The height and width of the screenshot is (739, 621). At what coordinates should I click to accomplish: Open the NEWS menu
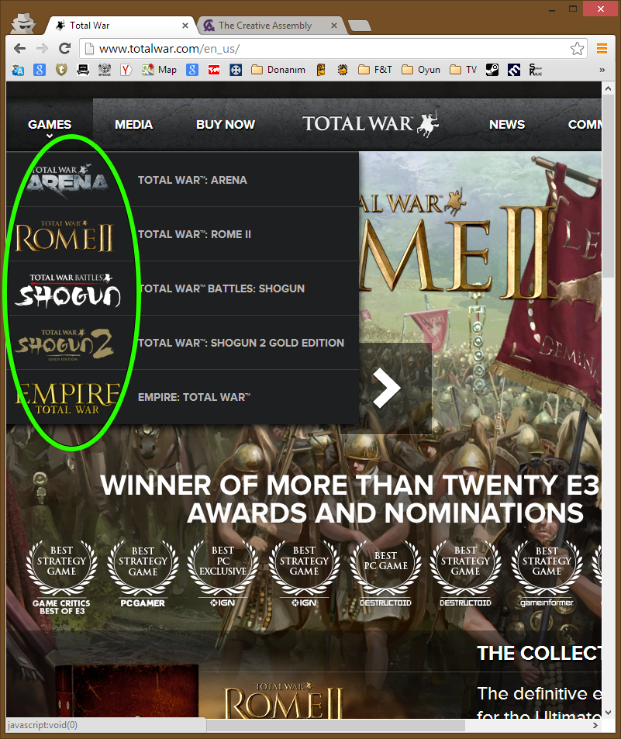(507, 124)
